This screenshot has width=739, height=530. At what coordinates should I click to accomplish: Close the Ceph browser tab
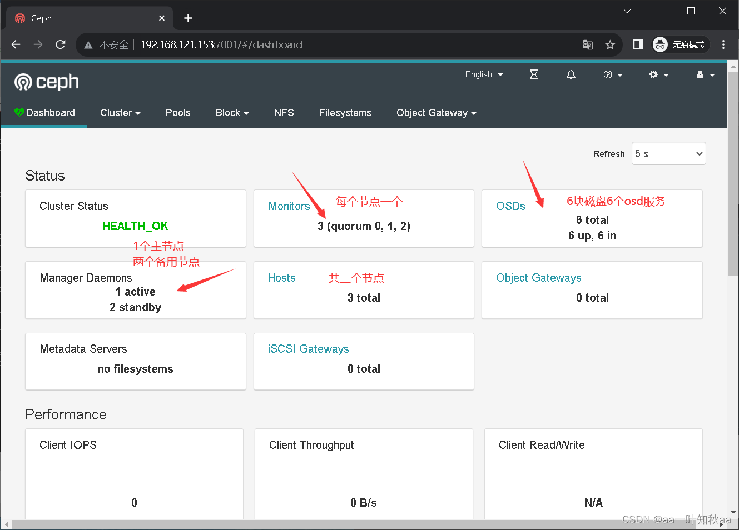162,18
